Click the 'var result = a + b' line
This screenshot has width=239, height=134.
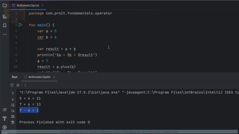tap(56, 49)
